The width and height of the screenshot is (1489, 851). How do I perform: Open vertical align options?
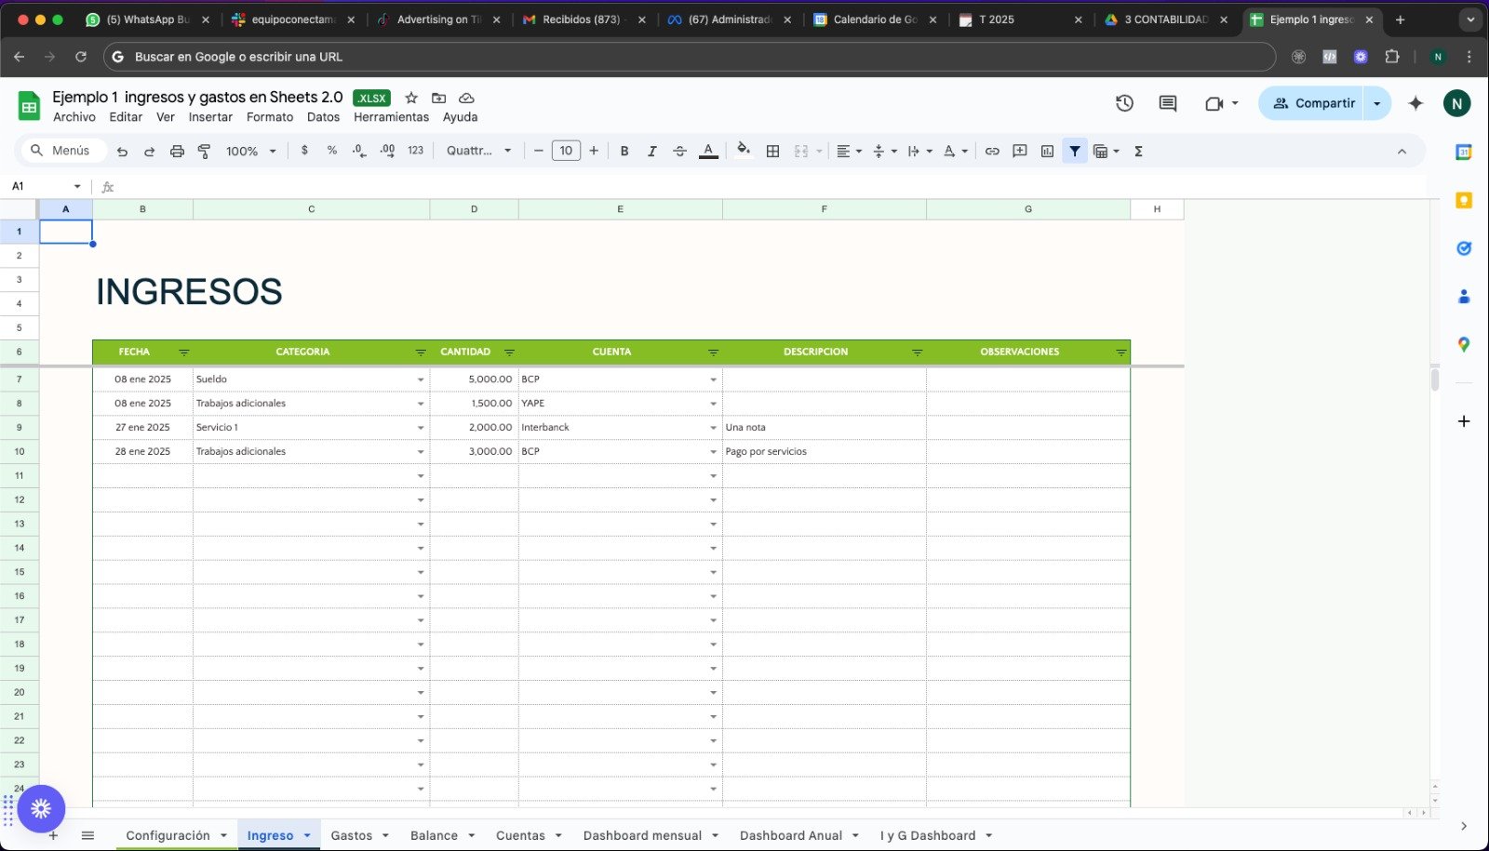tap(884, 151)
